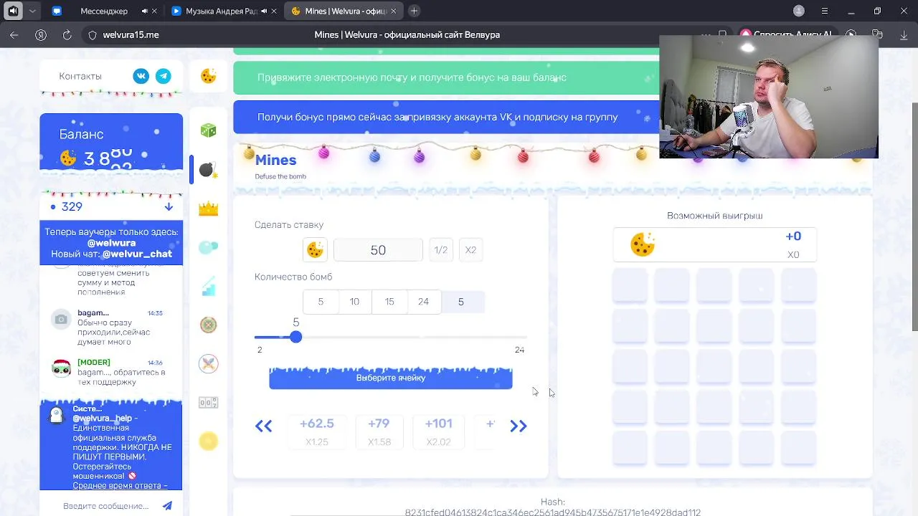Go back in browser history

(x=14, y=34)
